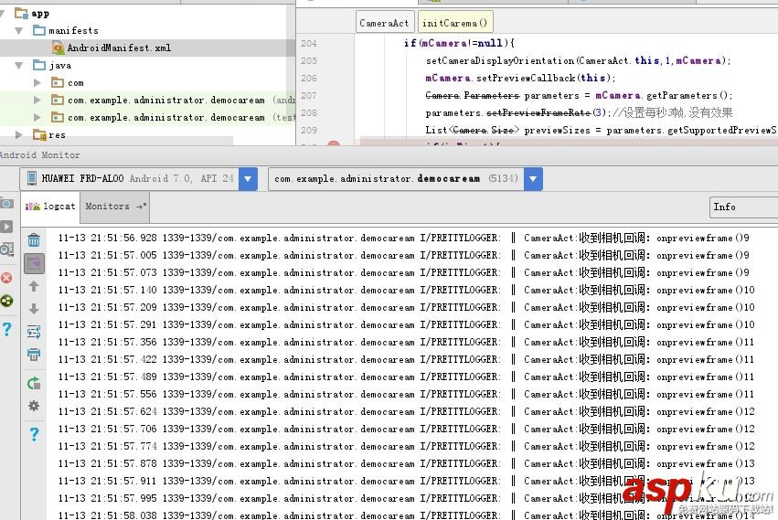The height and width of the screenshot is (520, 778).
Task: Expand the democaream test package
Action: click(x=37, y=118)
